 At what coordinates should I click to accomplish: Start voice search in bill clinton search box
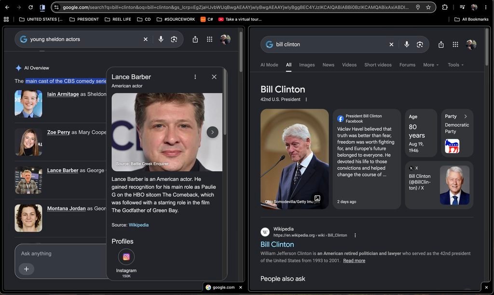point(406,44)
